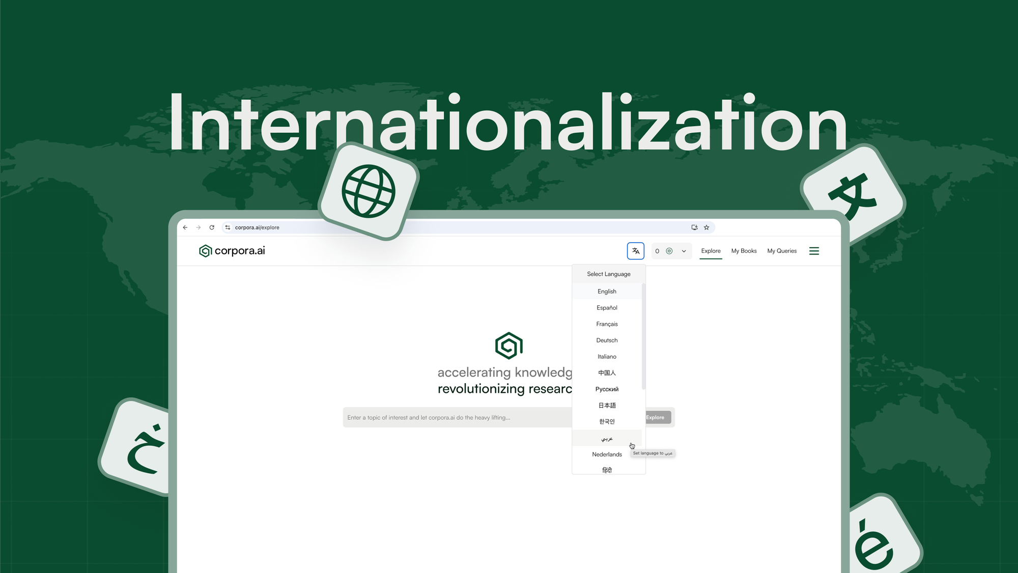Click the browser forward arrow
Viewport: 1018px width, 573px height.
point(199,227)
